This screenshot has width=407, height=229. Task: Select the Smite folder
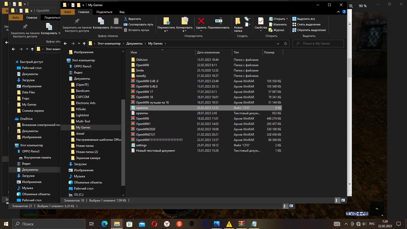pyautogui.click(x=140, y=70)
